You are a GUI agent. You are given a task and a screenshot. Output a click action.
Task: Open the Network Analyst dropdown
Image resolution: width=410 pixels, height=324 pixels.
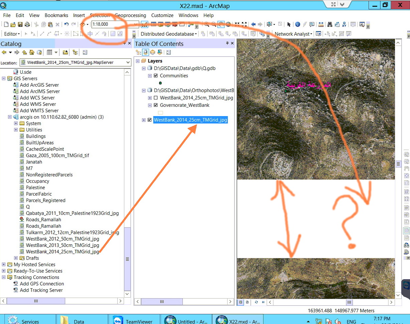pos(293,34)
